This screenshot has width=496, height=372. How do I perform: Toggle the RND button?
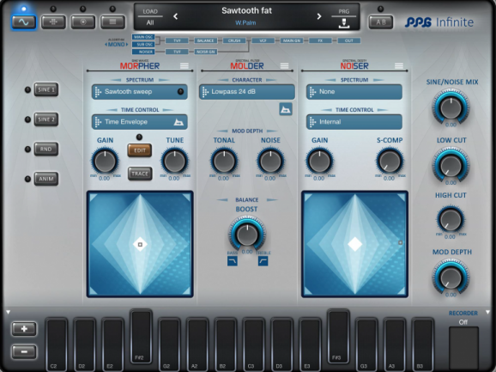click(x=46, y=149)
